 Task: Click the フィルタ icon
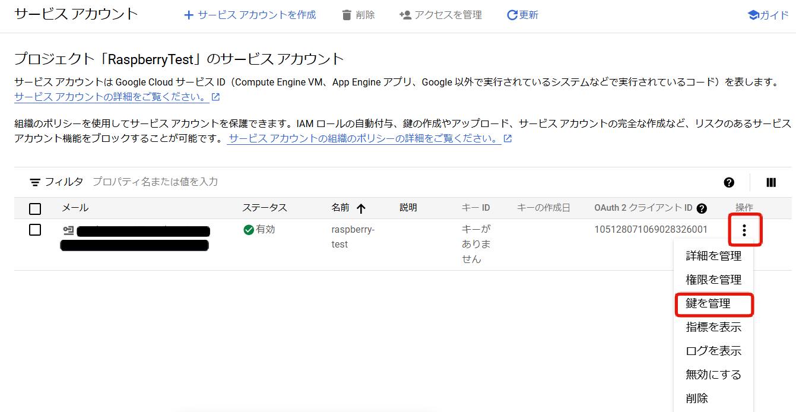coord(36,182)
